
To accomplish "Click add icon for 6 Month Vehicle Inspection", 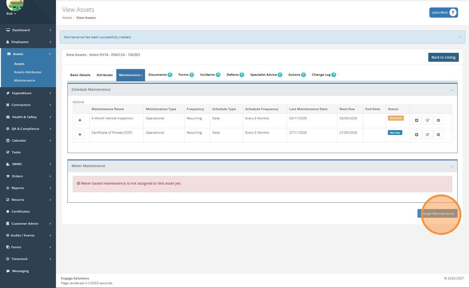I will (x=417, y=120).
